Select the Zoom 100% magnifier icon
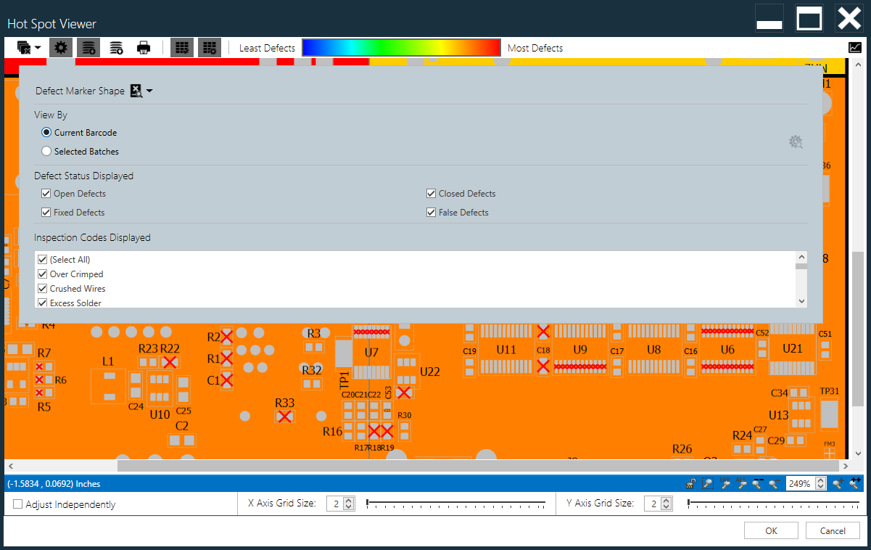This screenshot has height=550, width=871. pos(725,485)
